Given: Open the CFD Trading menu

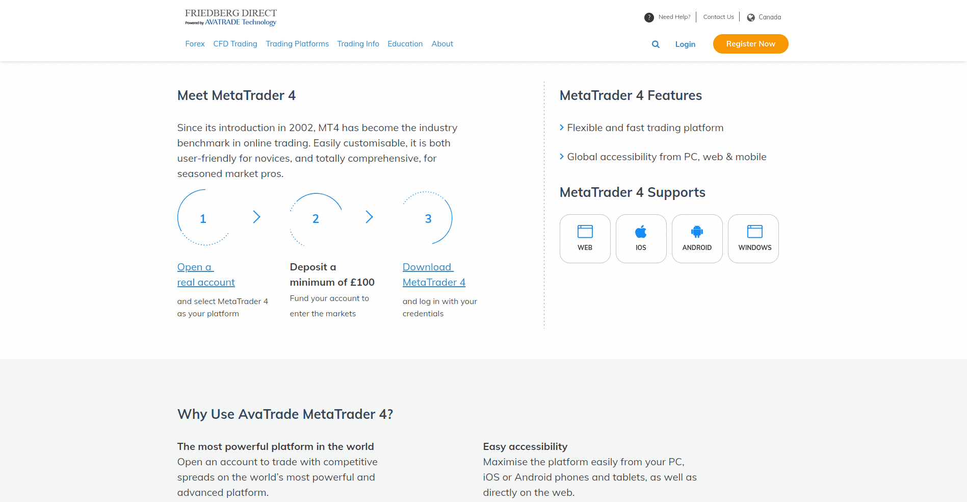Looking at the screenshot, I should pyautogui.click(x=235, y=44).
